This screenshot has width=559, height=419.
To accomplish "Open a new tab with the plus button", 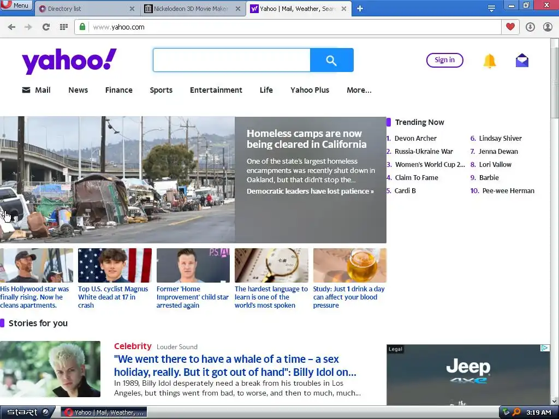I will click(360, 9).
